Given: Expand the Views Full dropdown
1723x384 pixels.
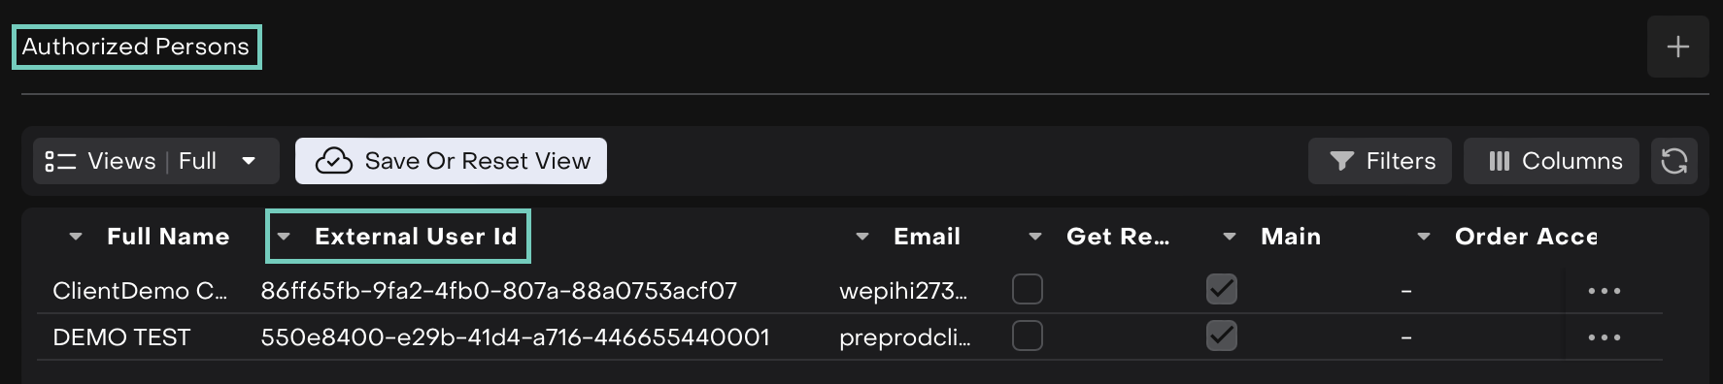Looking at the screenshot, I should coord(249,161).
